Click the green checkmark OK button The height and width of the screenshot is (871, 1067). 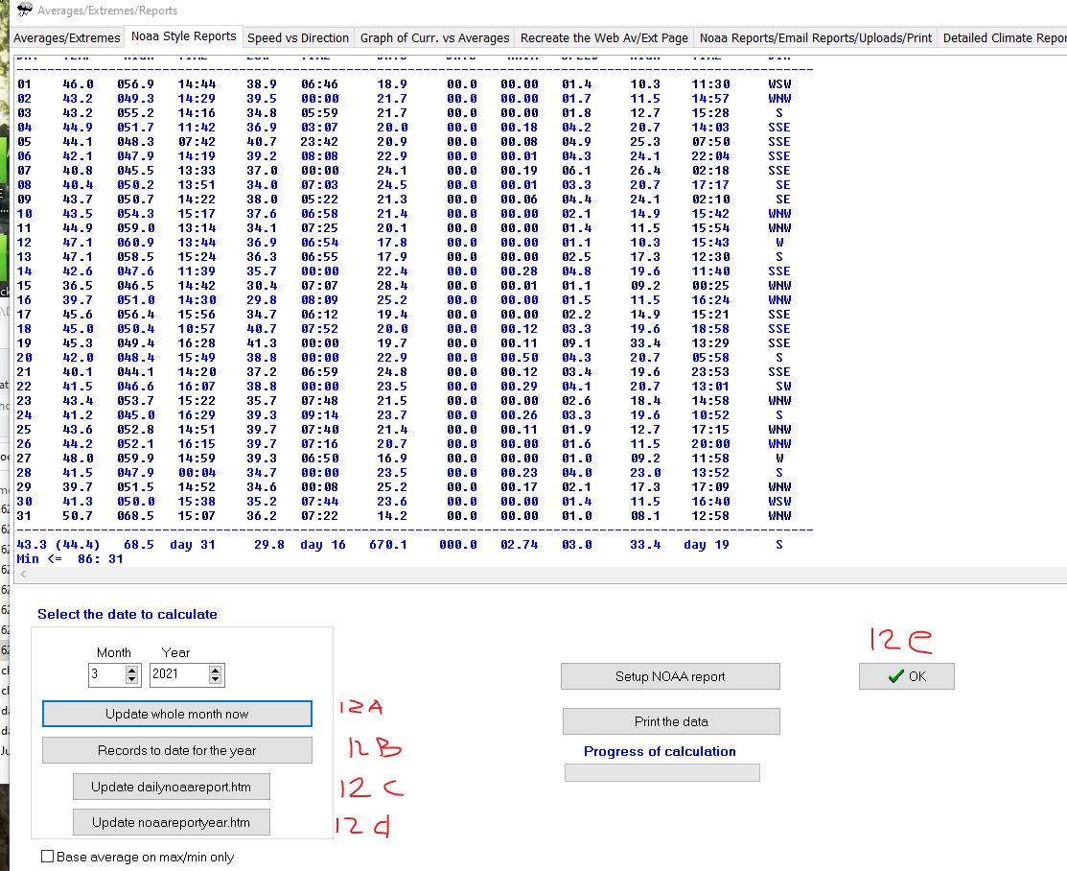[x=906, y=676]
